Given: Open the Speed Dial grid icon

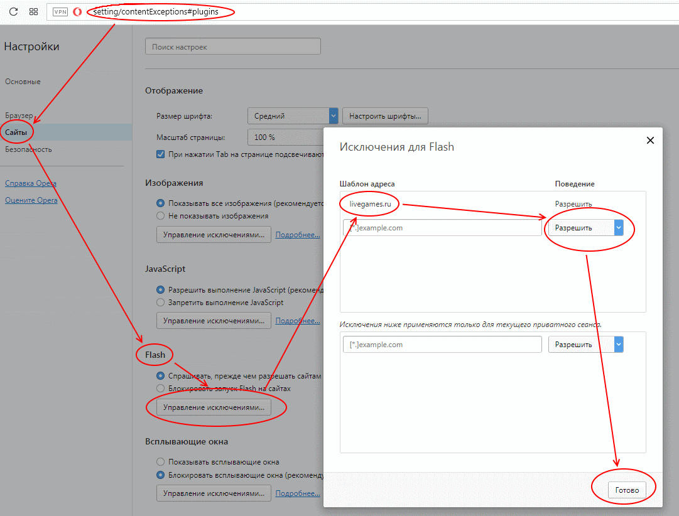Looking at the screenshot, I should coord(33,12).
